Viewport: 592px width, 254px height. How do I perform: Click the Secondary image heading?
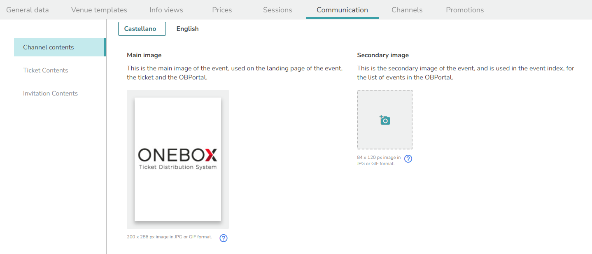(383, 55)
